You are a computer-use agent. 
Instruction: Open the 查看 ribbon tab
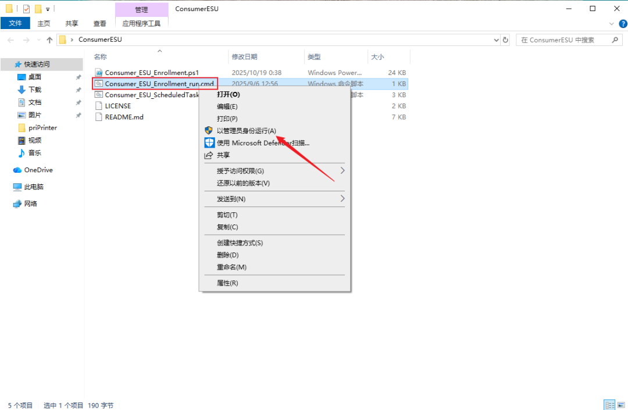tap(99, 23)
